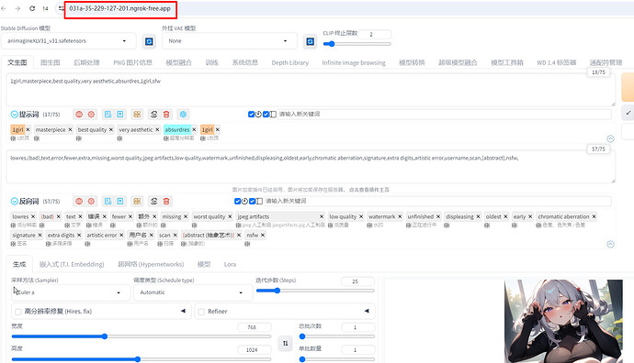Click the blue edit-document icon in prompt toolbar

[x=108, y=115]
